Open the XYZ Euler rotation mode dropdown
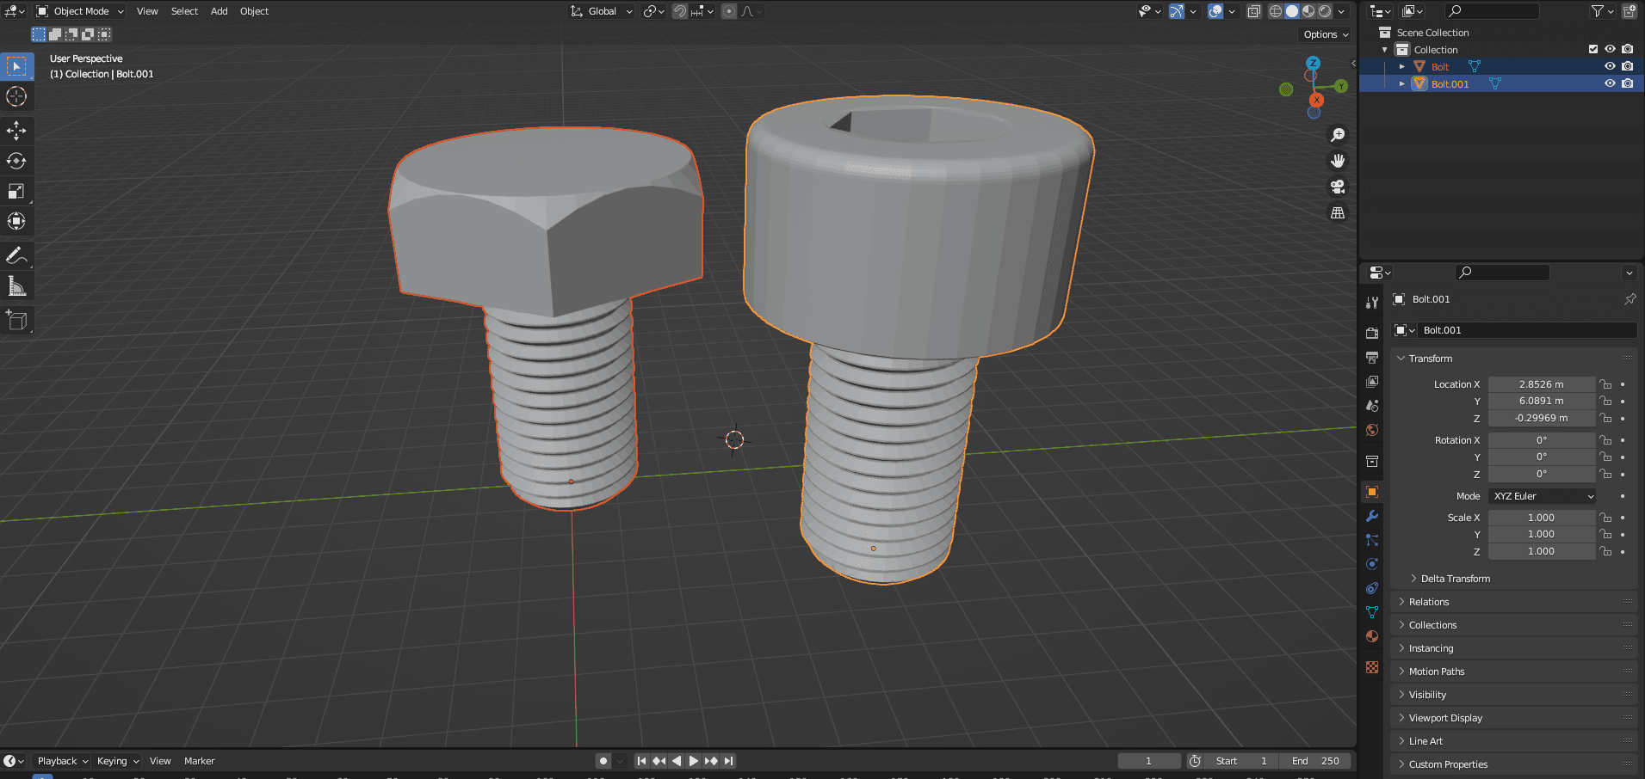The width and height of the screenshot is (1645, 779). pos(1543,496)
